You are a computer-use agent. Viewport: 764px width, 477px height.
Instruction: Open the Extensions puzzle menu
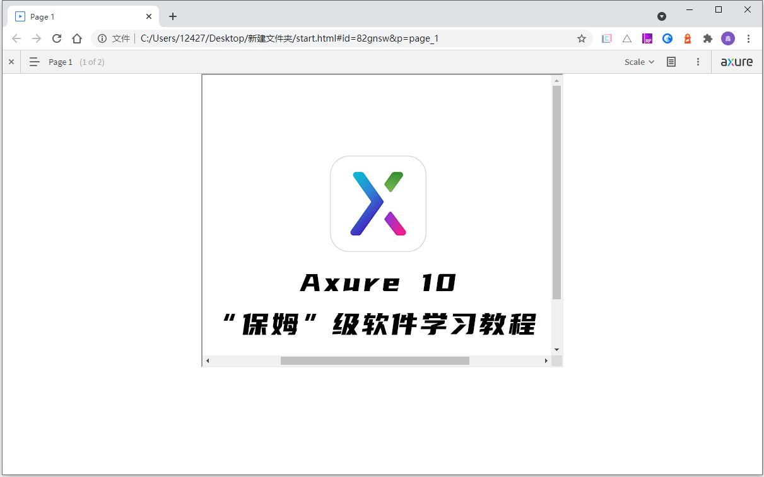click(708, 38)
